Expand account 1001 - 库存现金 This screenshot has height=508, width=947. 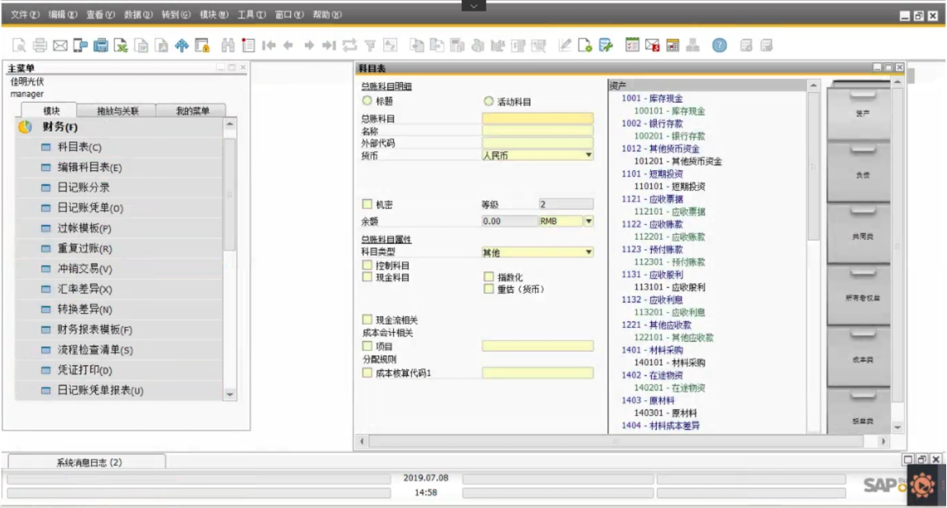click(652, 99)
